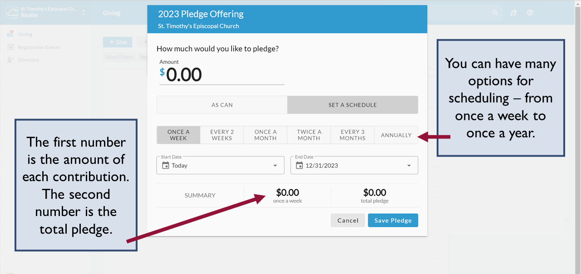581x274 pixels.
Task: Select the AS CAN pledge option
Action: click(x=222, y=105)
